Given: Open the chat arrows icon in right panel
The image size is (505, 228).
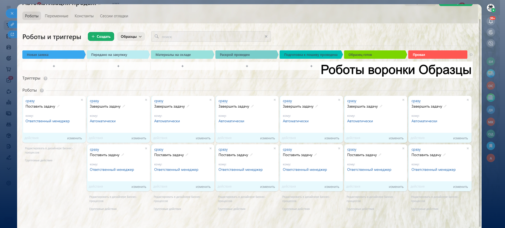Looking at the screenshot, I should tap(491, 43).
